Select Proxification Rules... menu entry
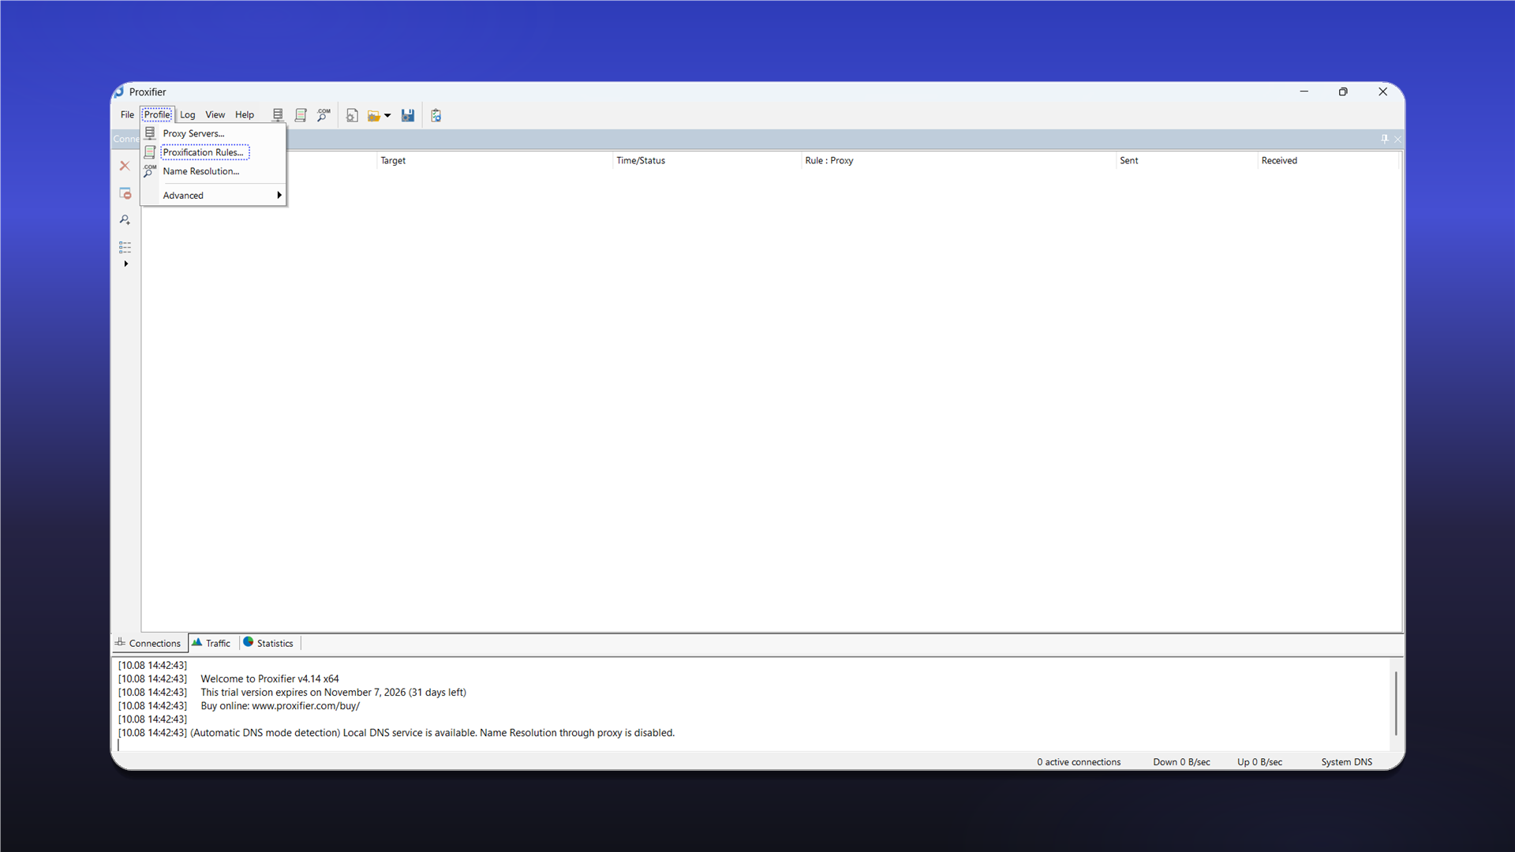This screenshot has width=1515, height=852. [213, 152]
